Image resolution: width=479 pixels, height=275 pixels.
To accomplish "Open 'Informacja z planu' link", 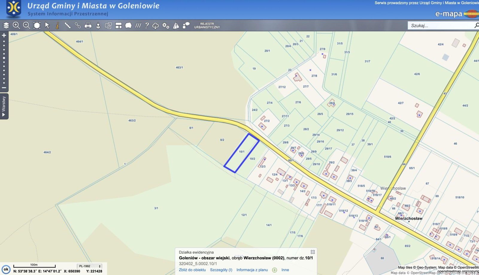I will point(252,270).
